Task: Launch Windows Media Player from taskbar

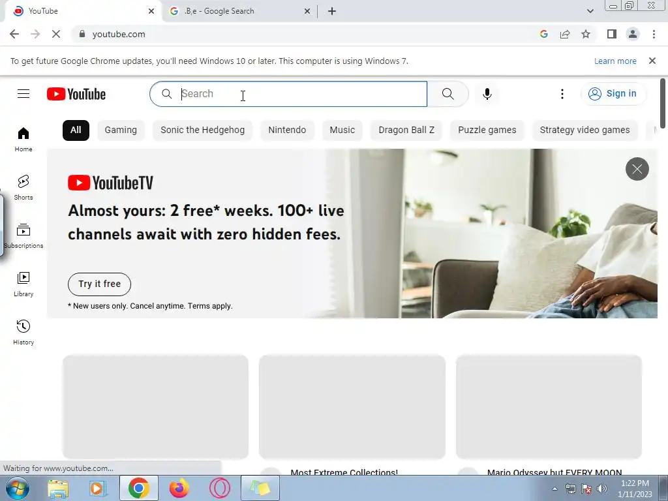Action: click(98, 488)
